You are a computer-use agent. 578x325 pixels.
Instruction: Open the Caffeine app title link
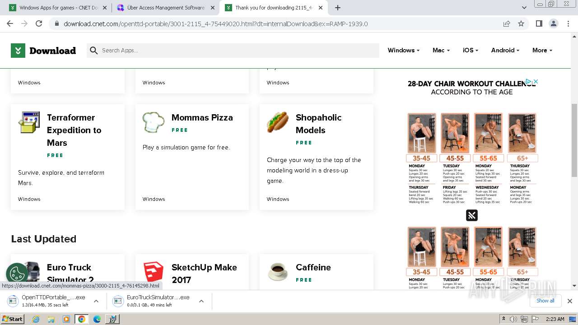tap(313, 267)
